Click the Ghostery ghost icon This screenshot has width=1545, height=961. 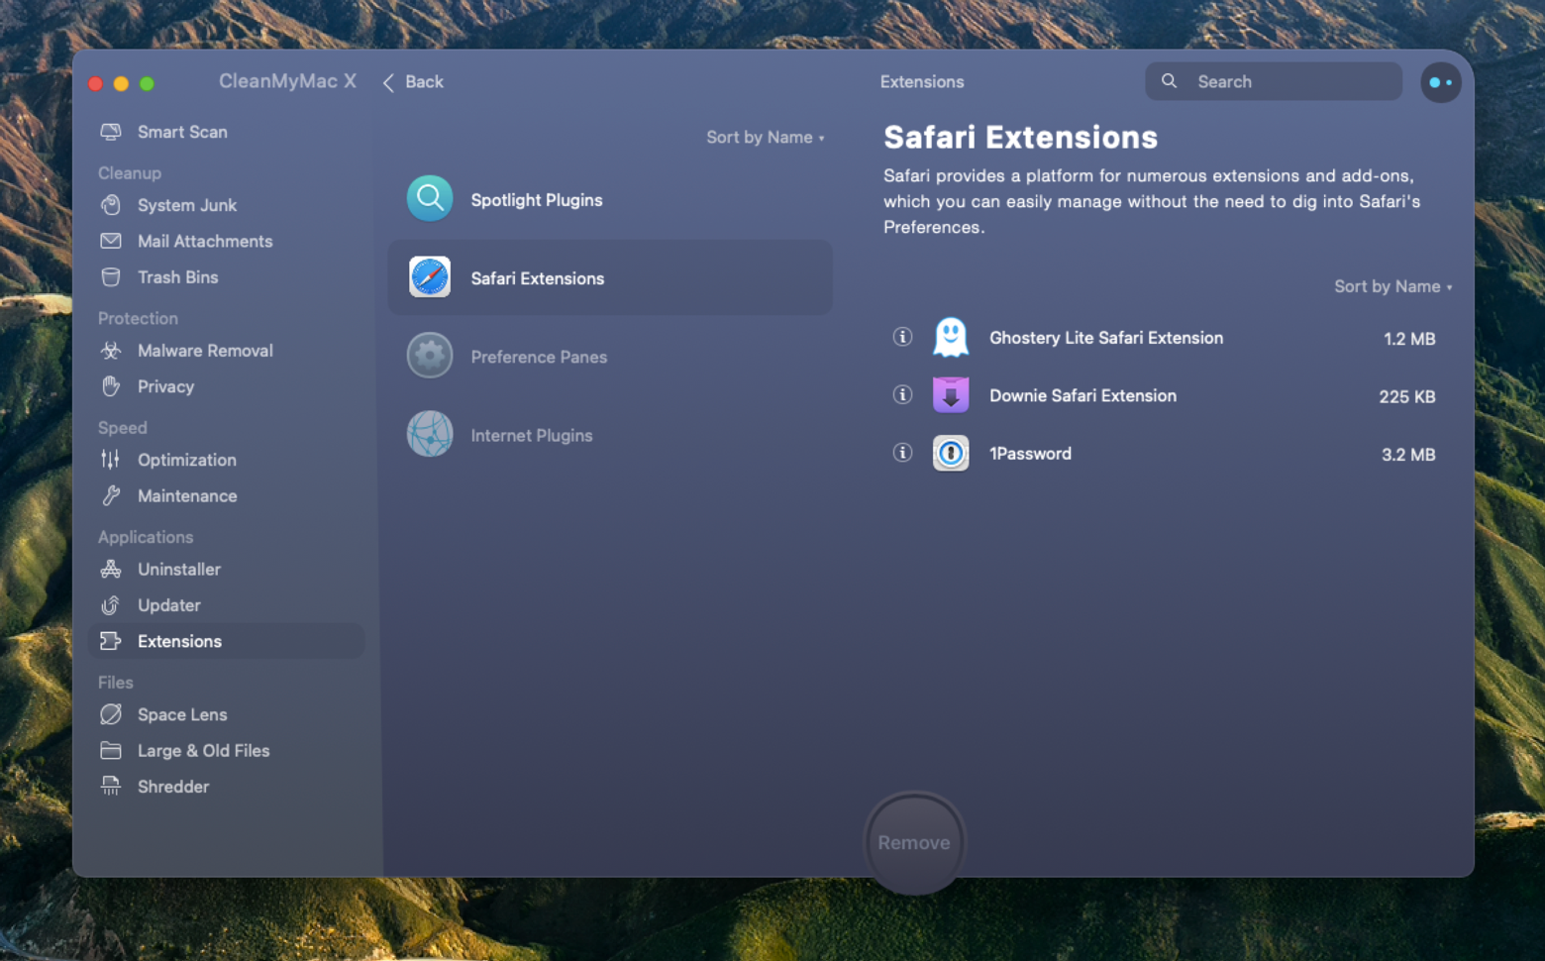tap(951, 338)
